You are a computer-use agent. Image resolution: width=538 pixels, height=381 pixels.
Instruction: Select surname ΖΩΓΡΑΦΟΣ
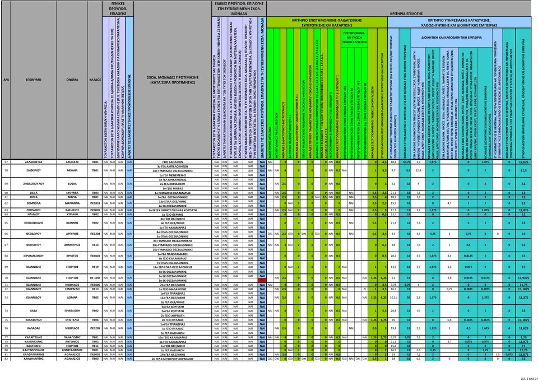pos(34,210)
